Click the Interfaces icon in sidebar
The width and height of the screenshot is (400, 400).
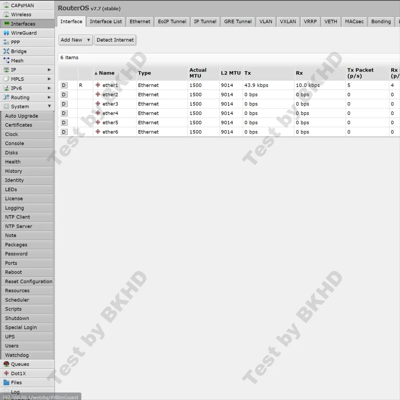coord(6,24)
